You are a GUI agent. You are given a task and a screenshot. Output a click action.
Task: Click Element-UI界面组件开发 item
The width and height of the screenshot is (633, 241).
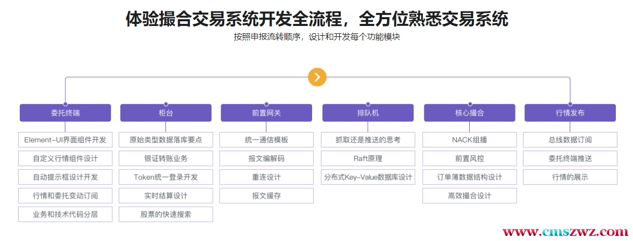pyautogui.click(x=65, y=140)
